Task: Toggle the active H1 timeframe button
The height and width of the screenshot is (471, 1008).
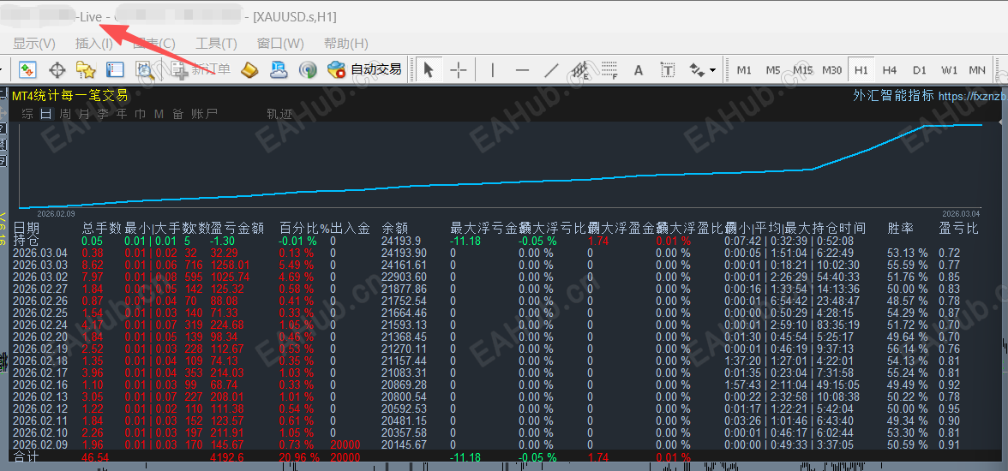Action: pyautogui.click(x=861, y=70)
